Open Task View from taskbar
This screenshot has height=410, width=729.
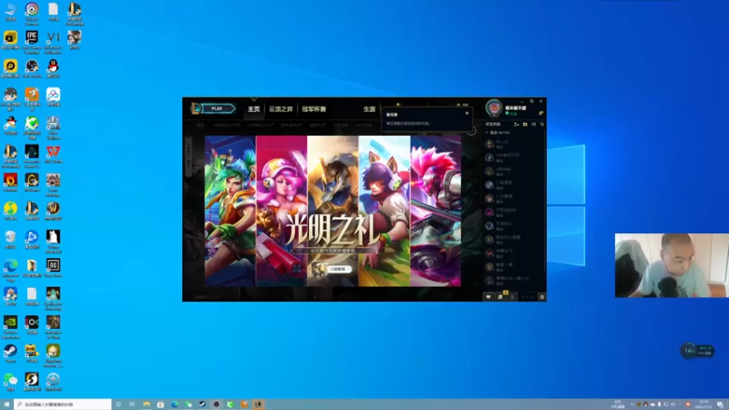(132, 405)
